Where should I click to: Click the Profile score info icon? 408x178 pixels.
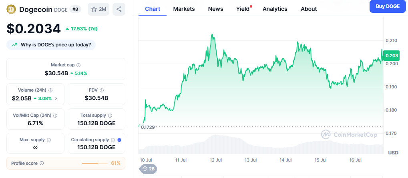click(42, 163)
